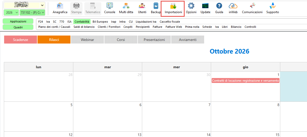Open the Libri section
The image size is (307, 137).
225,27
